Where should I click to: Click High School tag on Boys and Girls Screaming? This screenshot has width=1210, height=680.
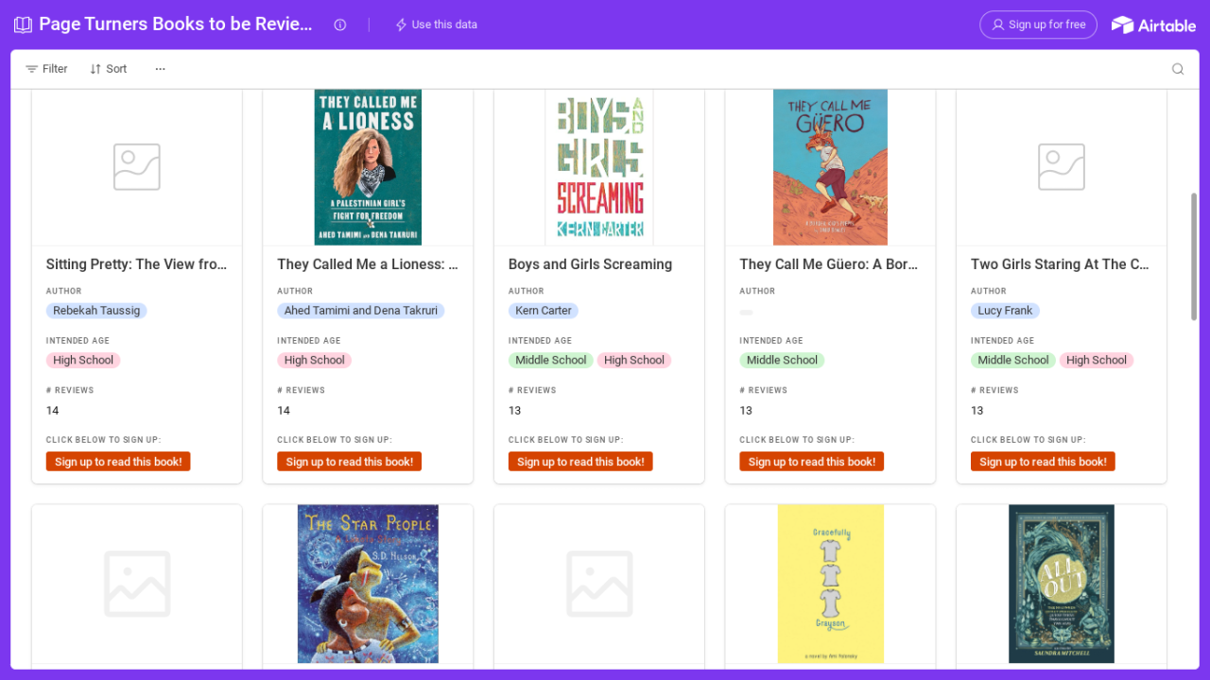634,360
